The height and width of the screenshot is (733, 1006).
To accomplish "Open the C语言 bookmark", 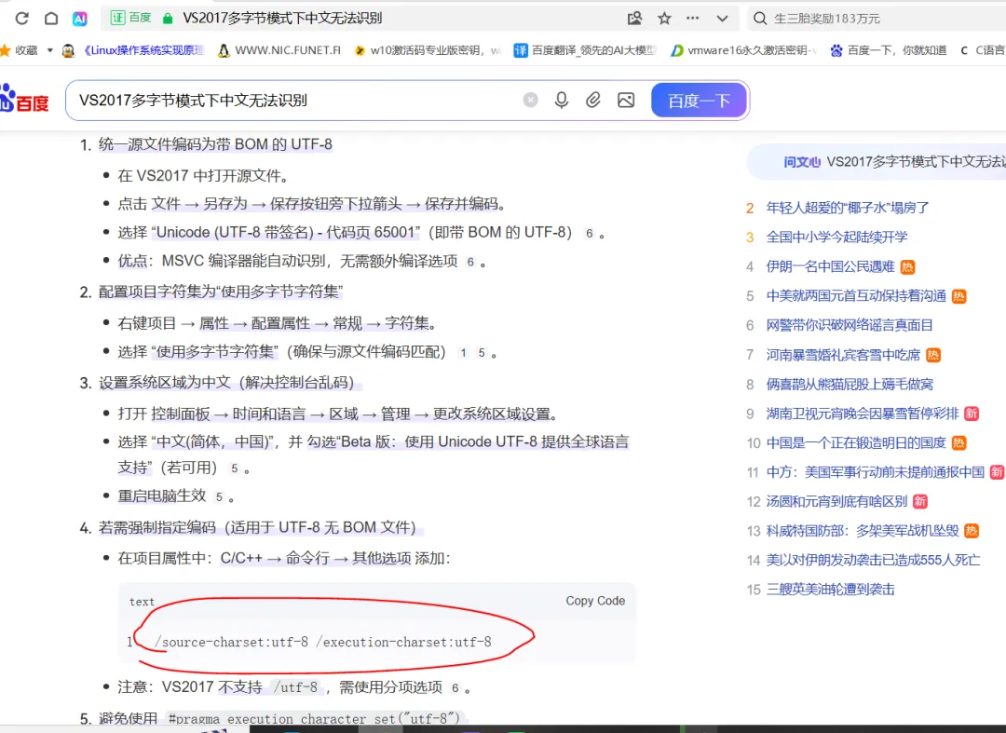I will (983, 50).
